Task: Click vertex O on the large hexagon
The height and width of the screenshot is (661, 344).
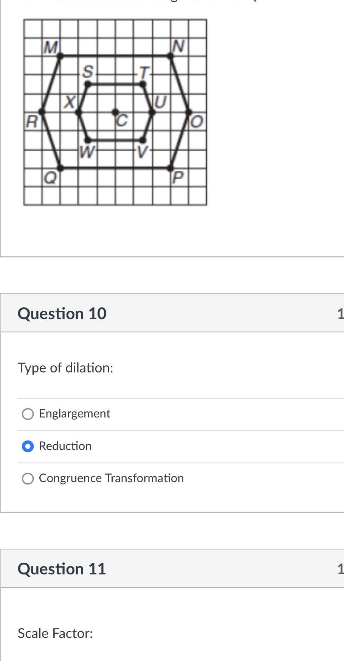Action: coord(188,112)
